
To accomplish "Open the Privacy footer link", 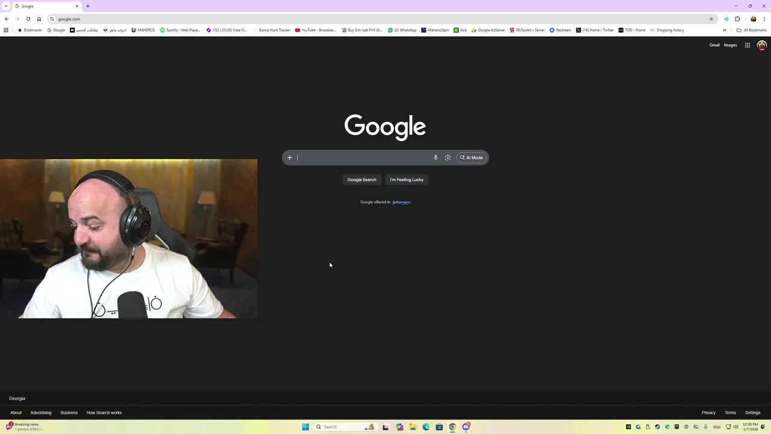I will click(x=708, y=413).
